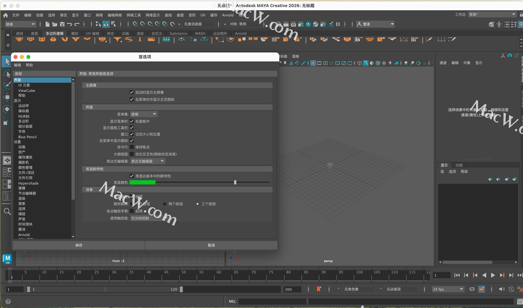Click the audio volume speaker icon
Viewport: 523px width, 308px height.
(501, 289)
